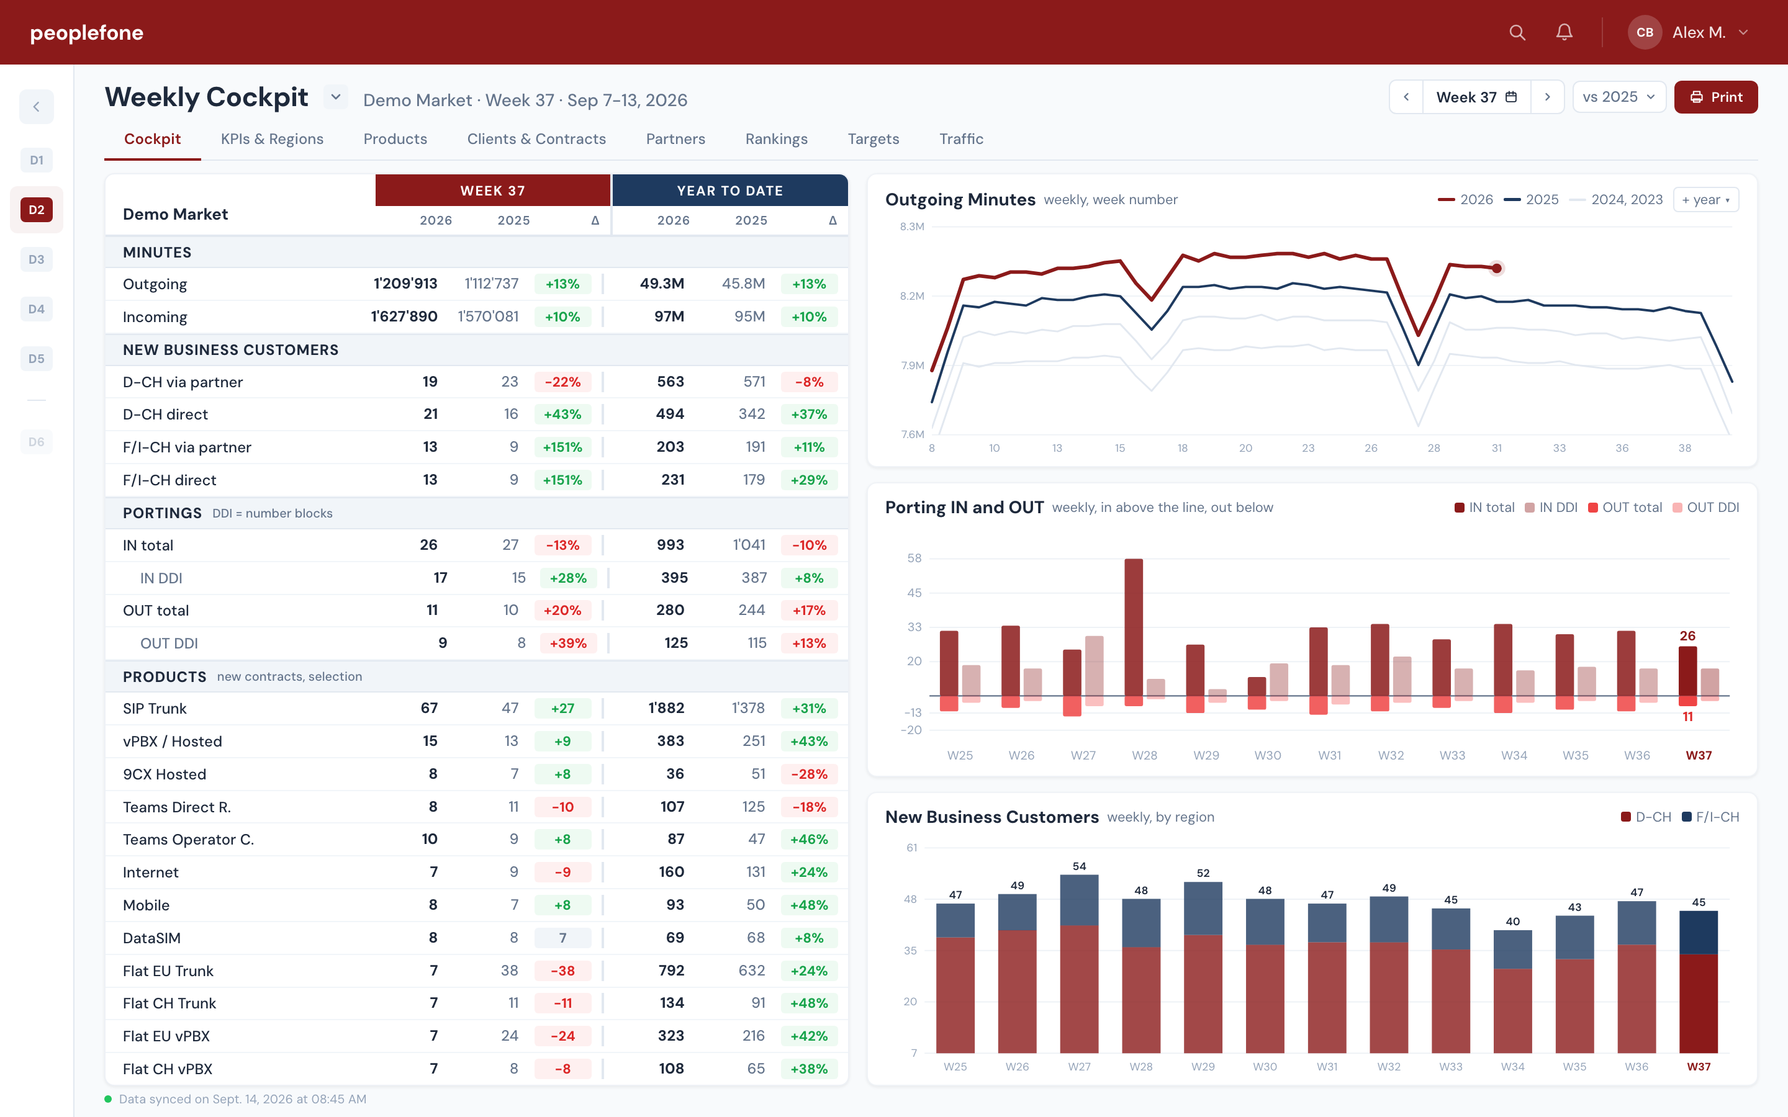Image resolution: width=1788 pixels, height=1117 pixels.
Task: Toggle the 2024, 2023 line legend
Action: click(x=1616, y=199)
